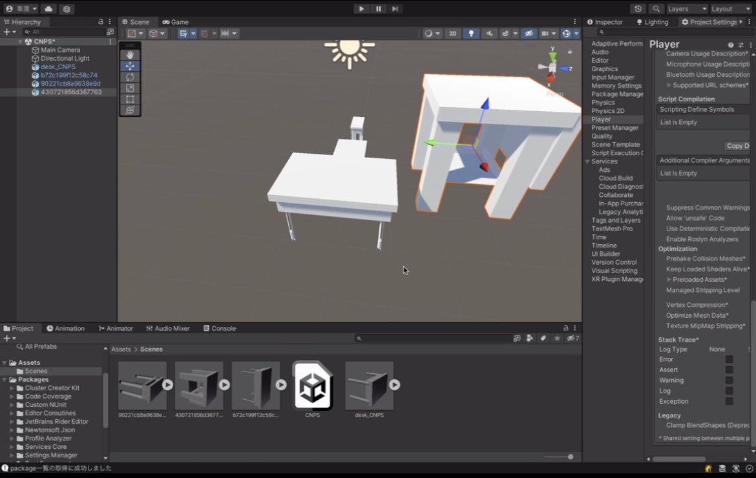The width and height of the screenshot is (756, 478).
Task: Click the Step frame button
Action: coord(395,8)
